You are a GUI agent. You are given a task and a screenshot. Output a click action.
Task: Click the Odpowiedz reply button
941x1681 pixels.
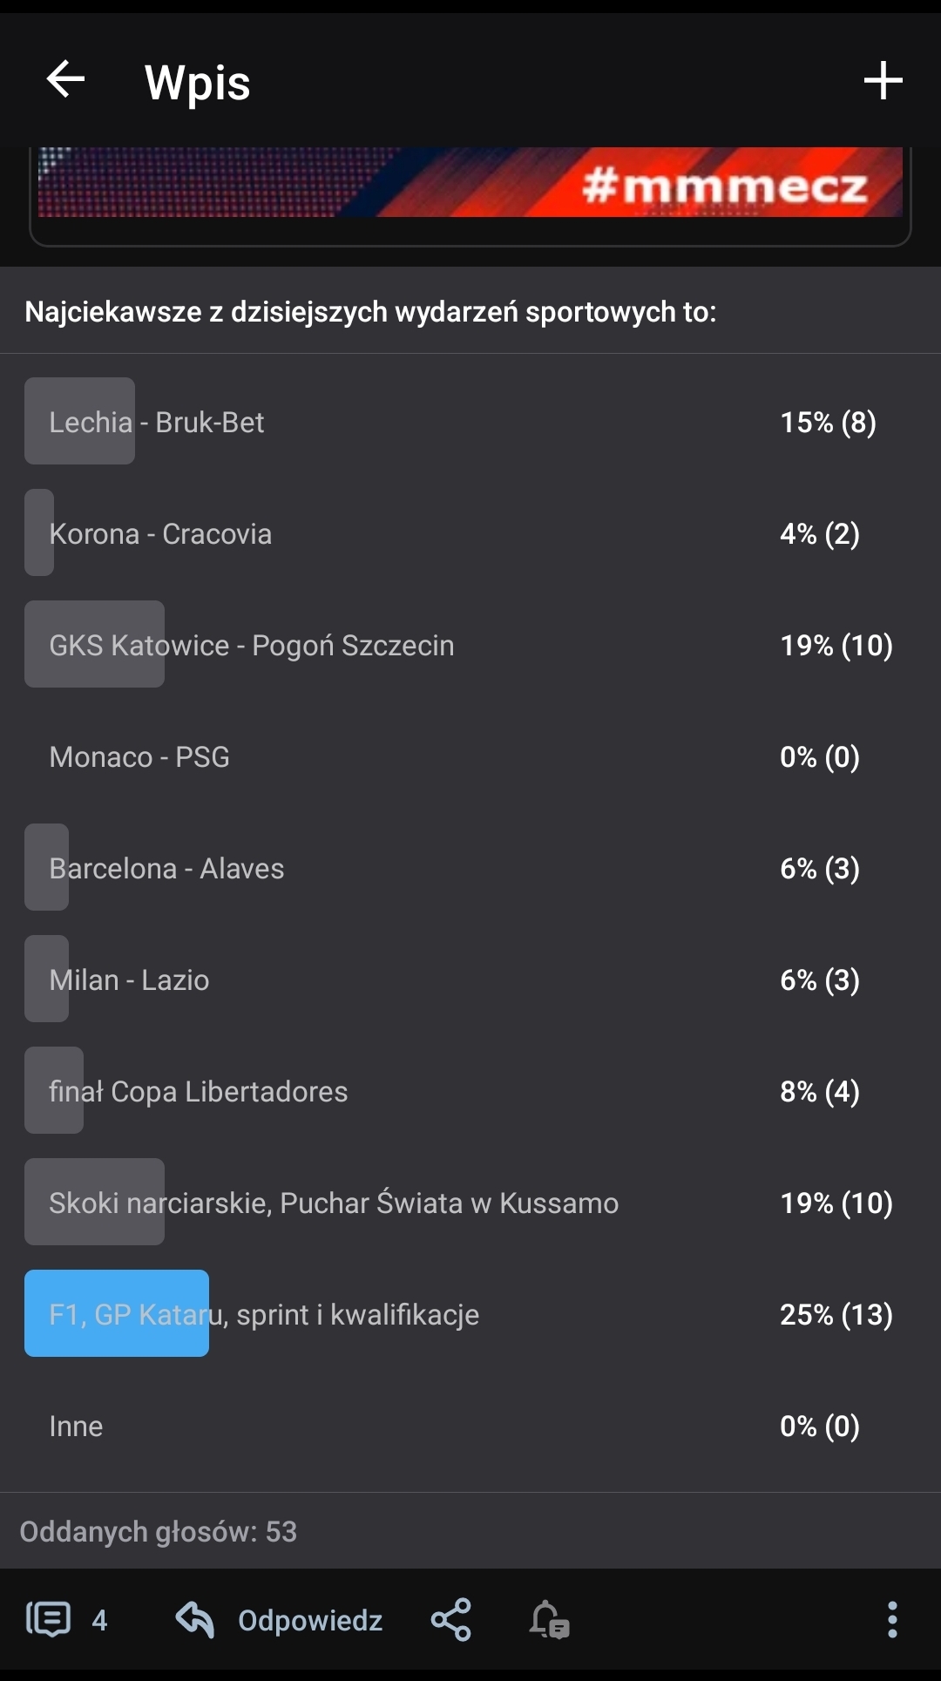coord(310,1620)
